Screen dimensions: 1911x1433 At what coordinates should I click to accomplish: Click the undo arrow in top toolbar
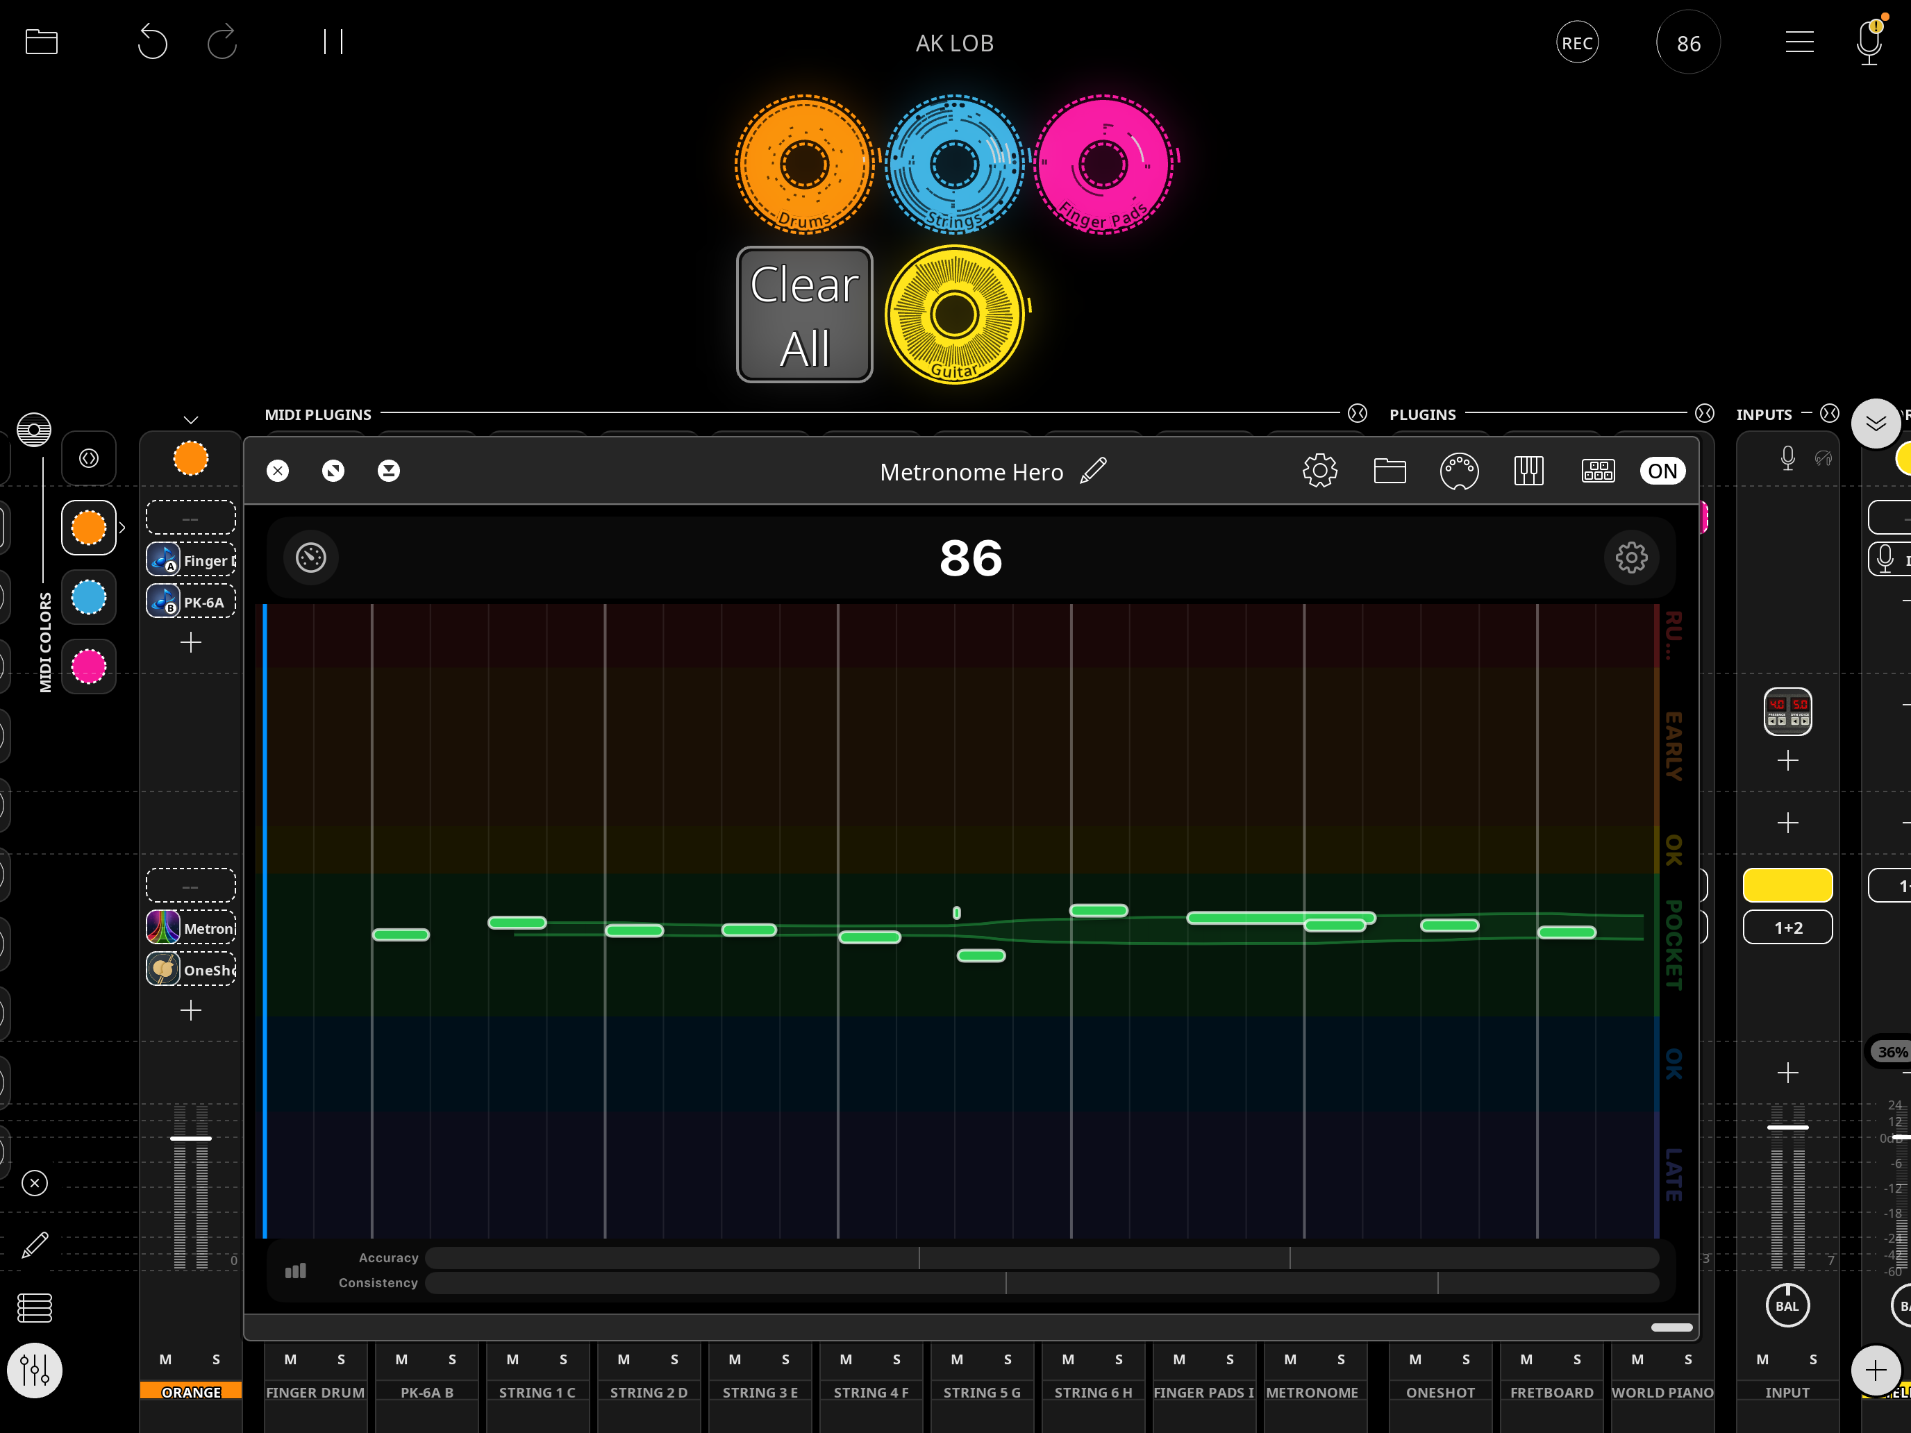(153, 42)
